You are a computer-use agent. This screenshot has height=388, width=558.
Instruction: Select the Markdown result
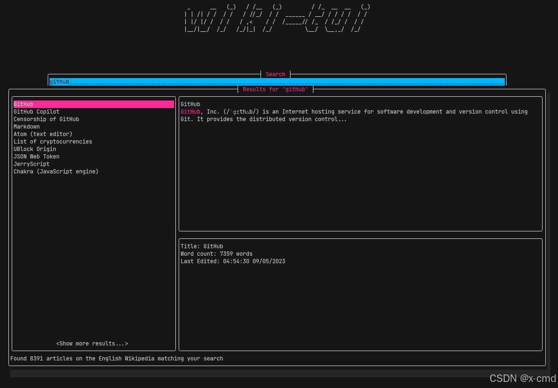click(x=27, y=127)
